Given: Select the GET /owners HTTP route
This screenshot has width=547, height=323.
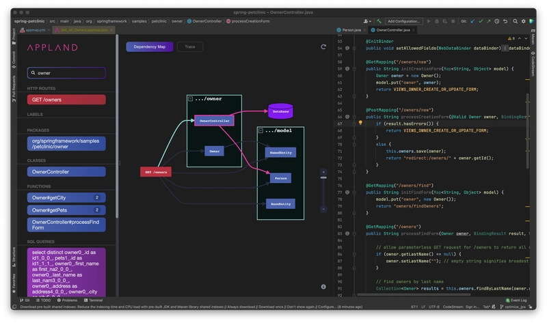Looking at the screenshot, I should point(66,100).
